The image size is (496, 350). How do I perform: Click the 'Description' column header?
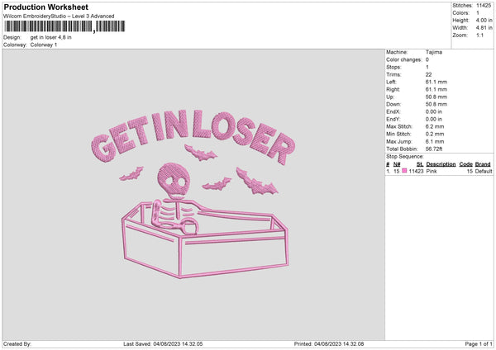[441, 164]
